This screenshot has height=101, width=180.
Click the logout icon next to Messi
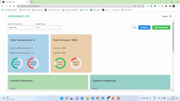(x=171, y=16)
